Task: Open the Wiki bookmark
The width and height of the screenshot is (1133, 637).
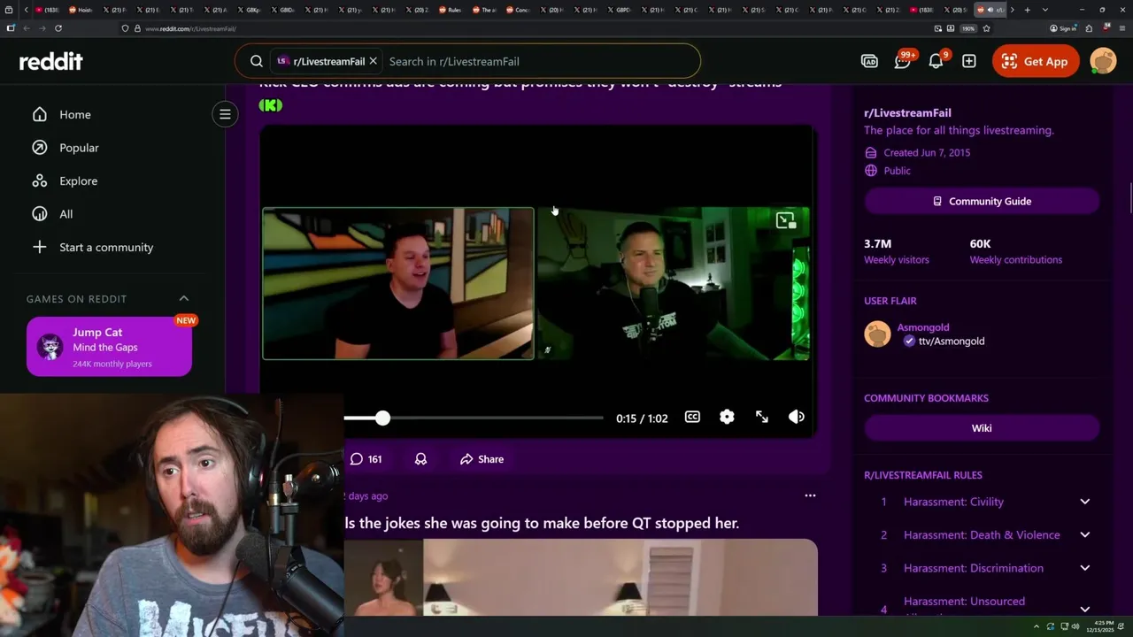Action: coord(982,427)
